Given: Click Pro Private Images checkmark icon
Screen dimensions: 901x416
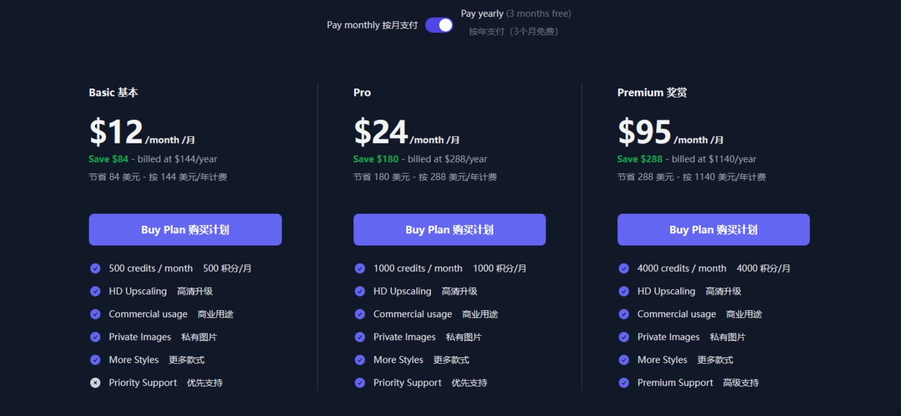Looking at the screenshot, I should [360, 337].
